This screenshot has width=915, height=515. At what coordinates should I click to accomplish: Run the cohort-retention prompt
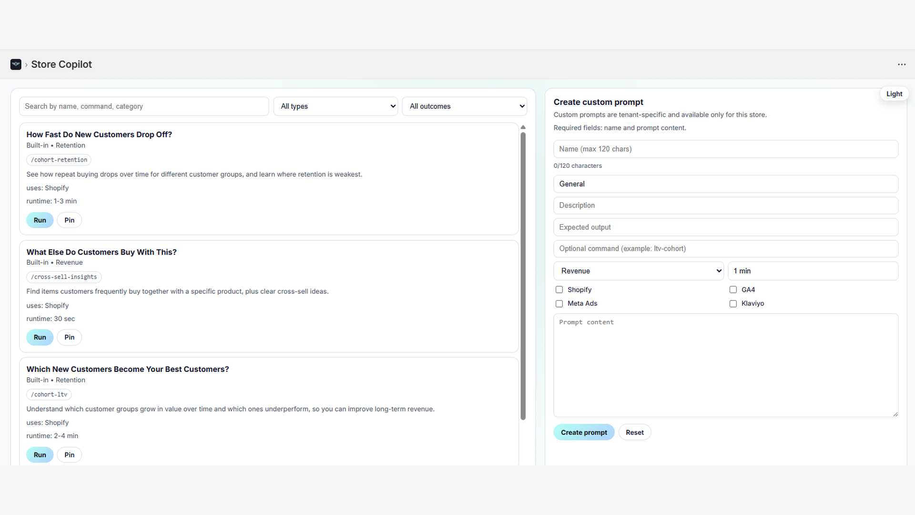40,220
